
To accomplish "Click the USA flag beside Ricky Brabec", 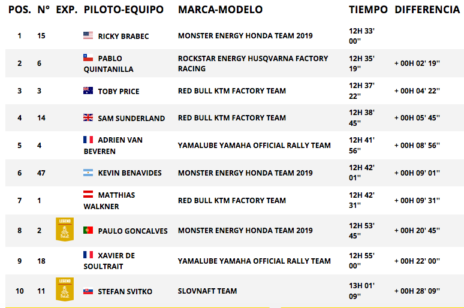I will tap(88, 35).
